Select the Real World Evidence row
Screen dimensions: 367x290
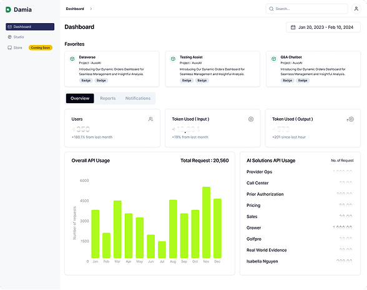pos(300,250)
